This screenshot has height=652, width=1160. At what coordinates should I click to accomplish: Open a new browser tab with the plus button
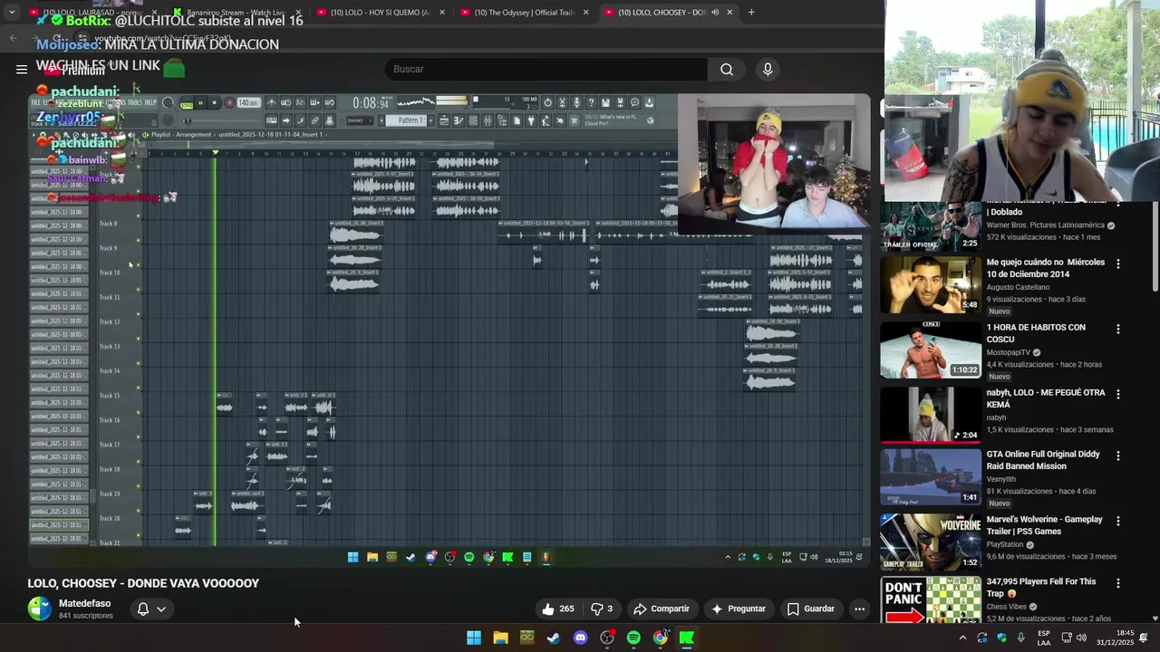(x=751, y=12)
